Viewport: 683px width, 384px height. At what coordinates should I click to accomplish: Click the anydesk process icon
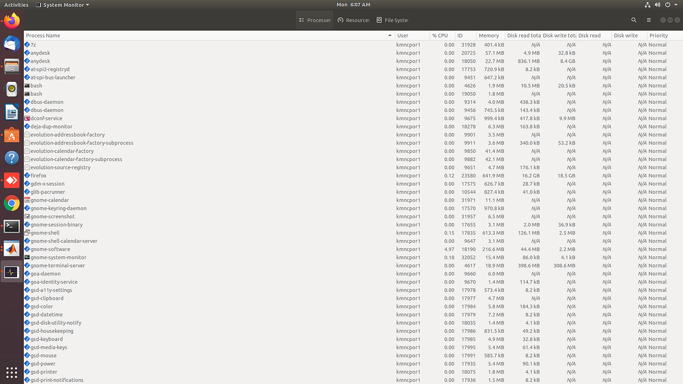tap(26, 52)
